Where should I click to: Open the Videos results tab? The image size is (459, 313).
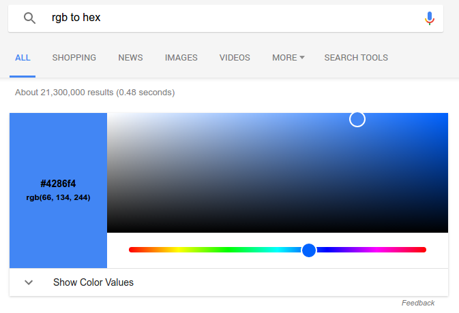[x=235, y=58]
